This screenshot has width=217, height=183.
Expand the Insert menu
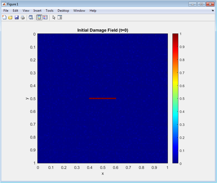[x=37, y=11]
